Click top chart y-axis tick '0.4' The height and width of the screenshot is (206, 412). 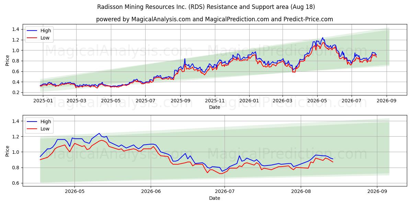[16, 82]
